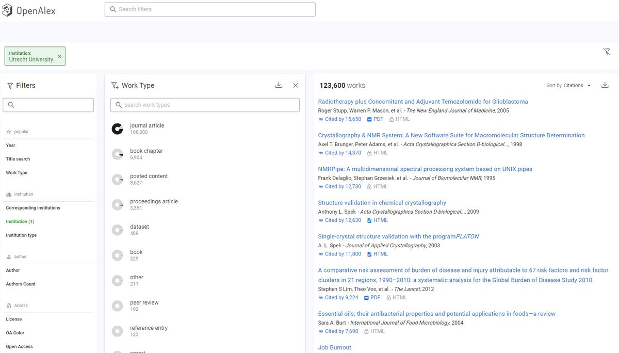Focus the Search filters box
The height and width of the screenshot is (353, 619).
click(210, 9)
